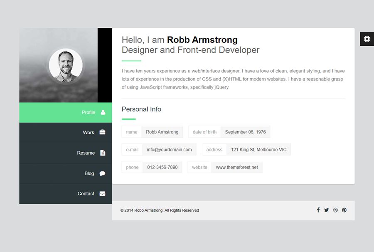374x252 pixels.
Task: Select the Profile menu item
Action: click(88, 112)
